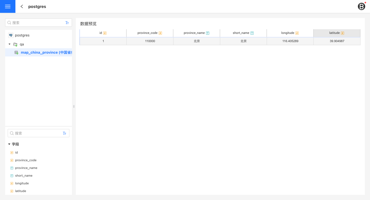Collapse the 字段 fields section
Viewport: 370px width, 200px height.
pos(9,144)
